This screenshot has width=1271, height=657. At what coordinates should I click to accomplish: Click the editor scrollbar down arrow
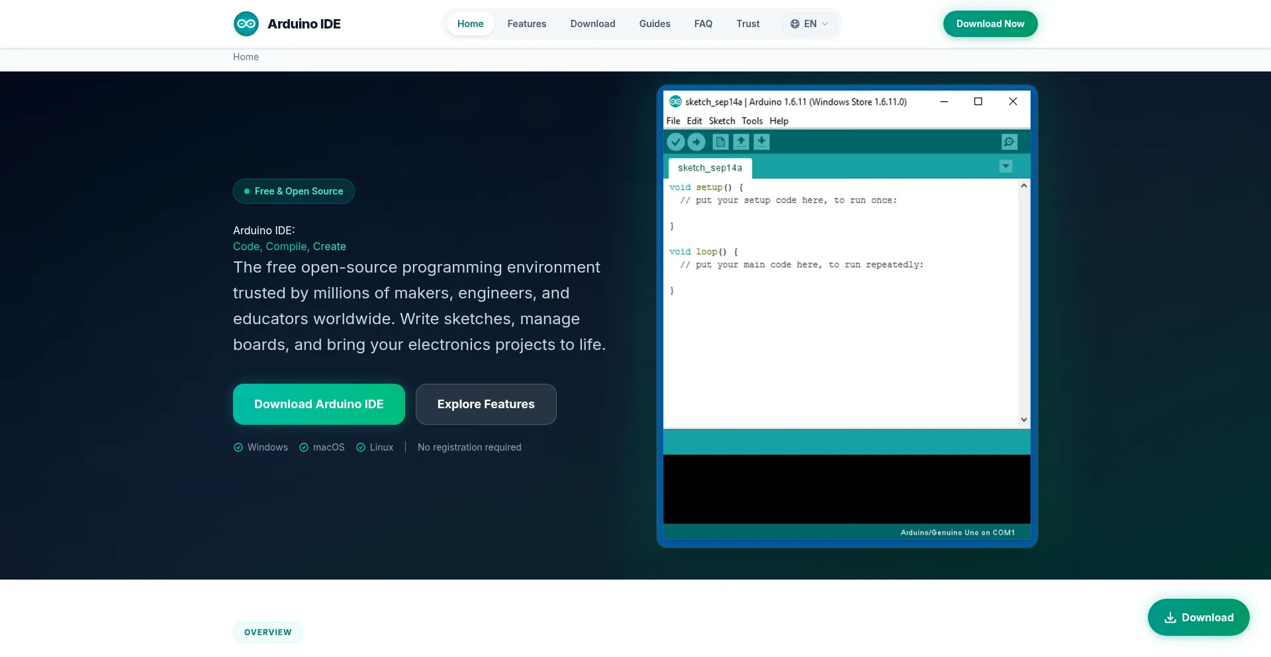pyautogui.click(x=1024, y=419)
